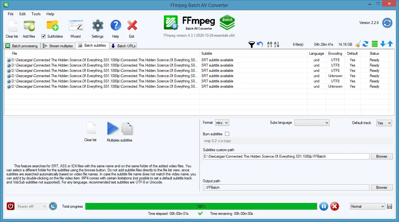399x222 pixels.
Task: Click the lower panel Clear list icon
Action: click(x=90, y=128)
